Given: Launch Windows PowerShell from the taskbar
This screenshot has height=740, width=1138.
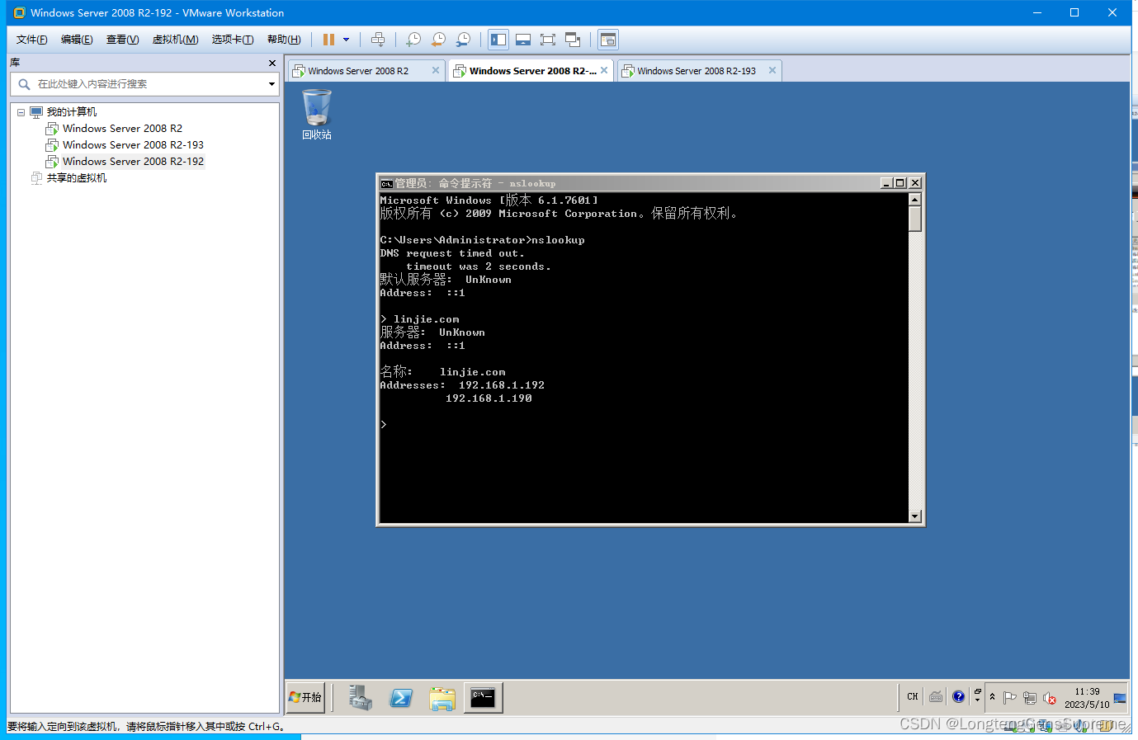Looking at the screenshot, I should [401, 698].
